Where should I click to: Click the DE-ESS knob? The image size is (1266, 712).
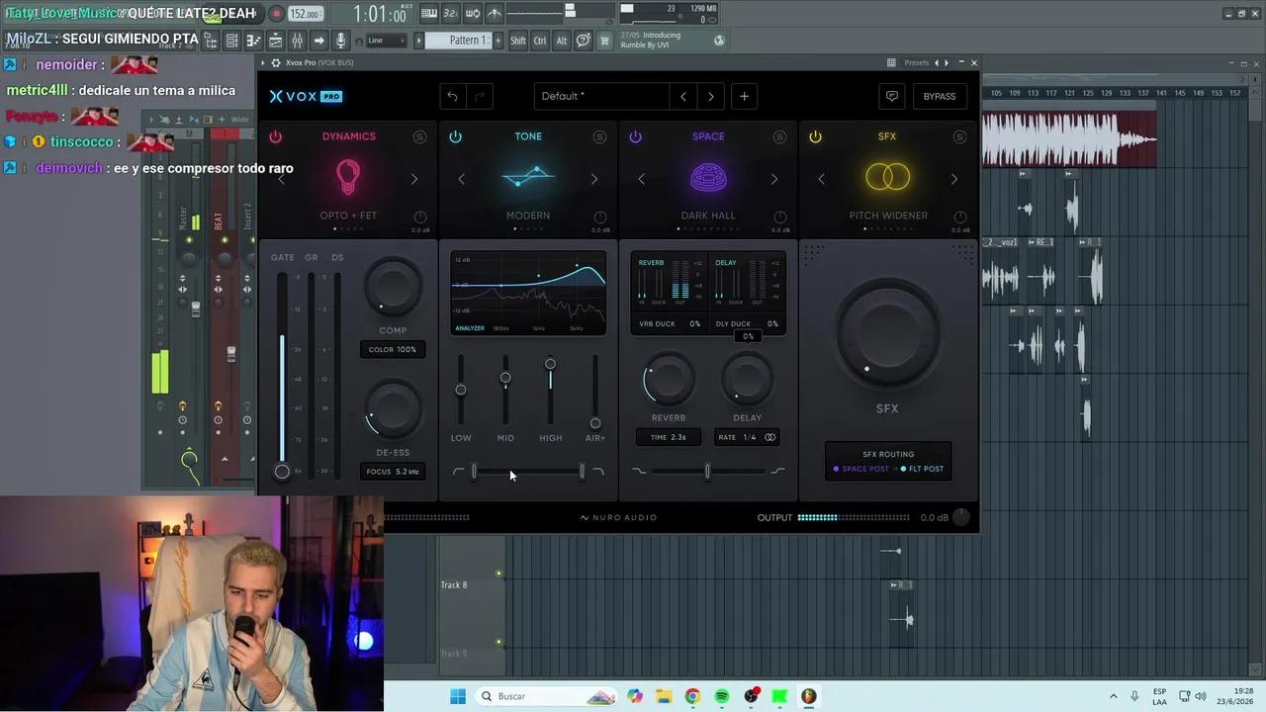tap(393, 409)
